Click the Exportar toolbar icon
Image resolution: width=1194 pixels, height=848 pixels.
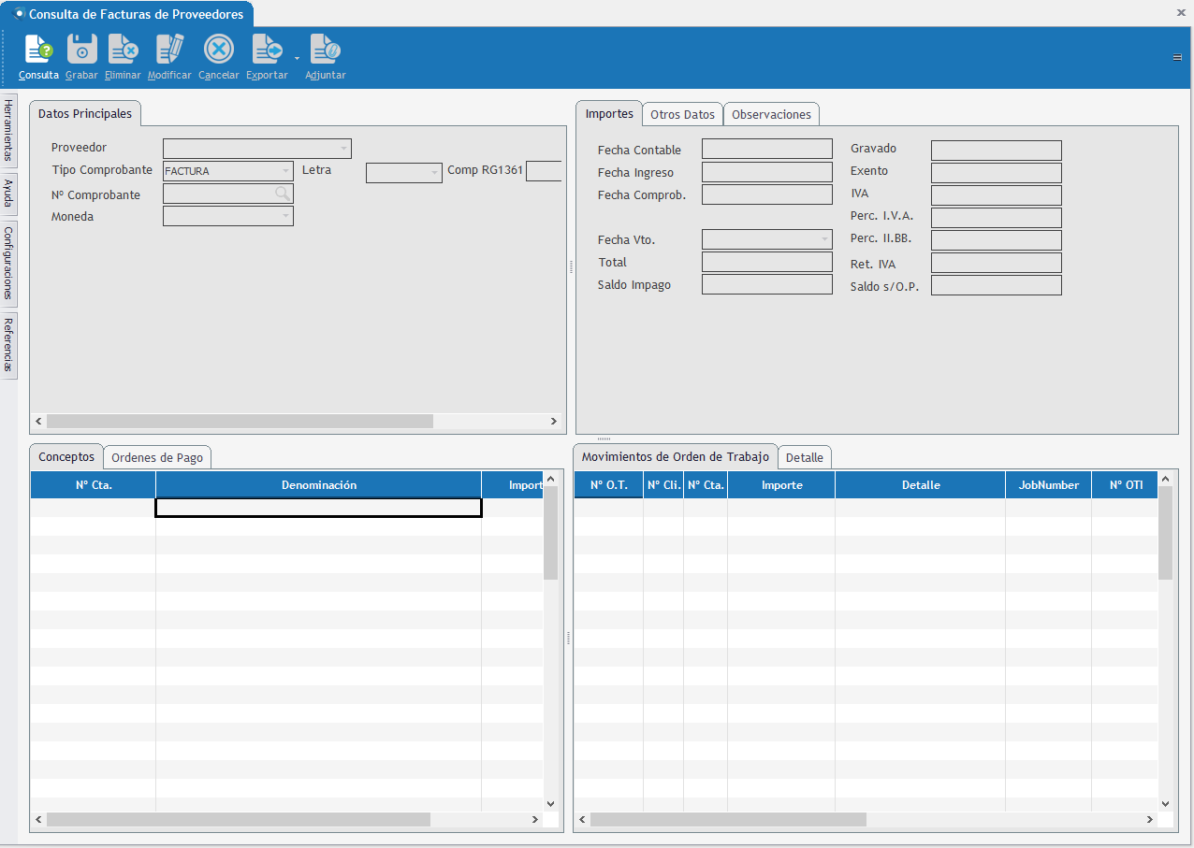[267, 50]
